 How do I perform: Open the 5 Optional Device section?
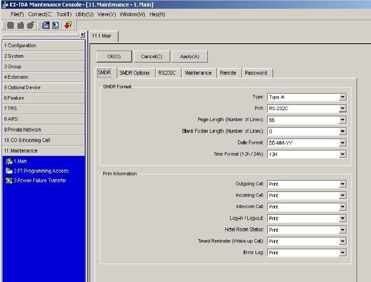(44, 87)
